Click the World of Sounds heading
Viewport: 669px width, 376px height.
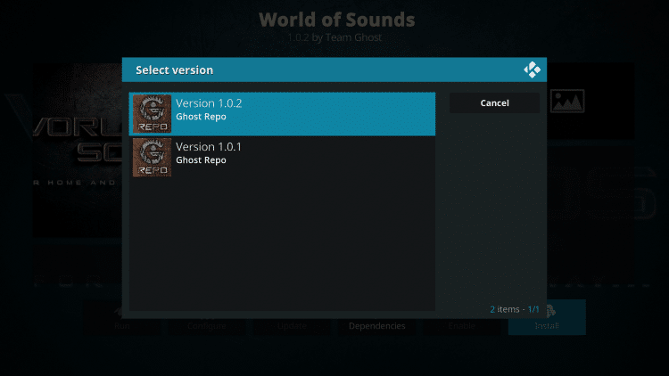(336, 20)
